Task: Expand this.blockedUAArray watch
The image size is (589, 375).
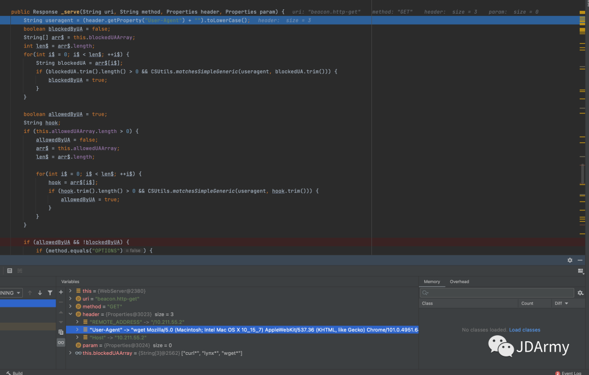Action: point(70,353)
